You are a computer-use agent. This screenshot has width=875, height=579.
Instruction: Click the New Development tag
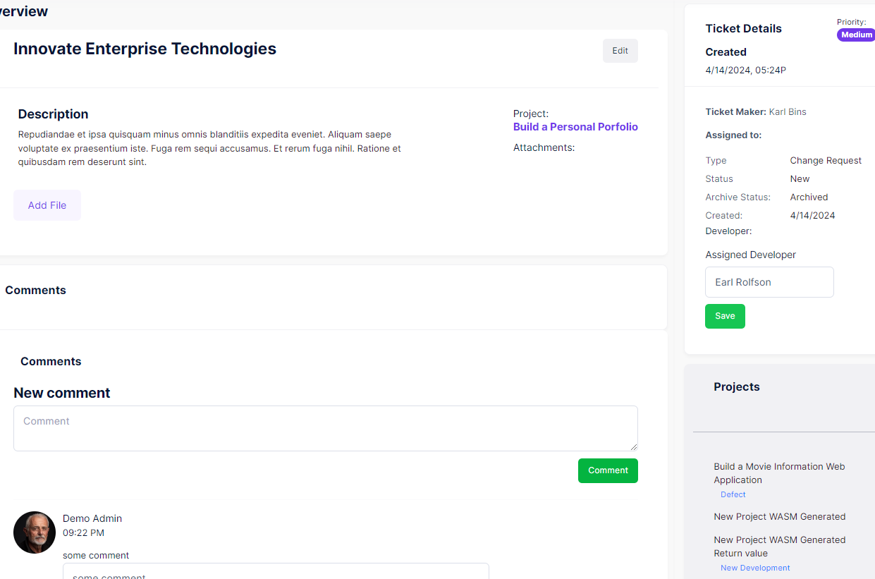[x=755, y=568]
